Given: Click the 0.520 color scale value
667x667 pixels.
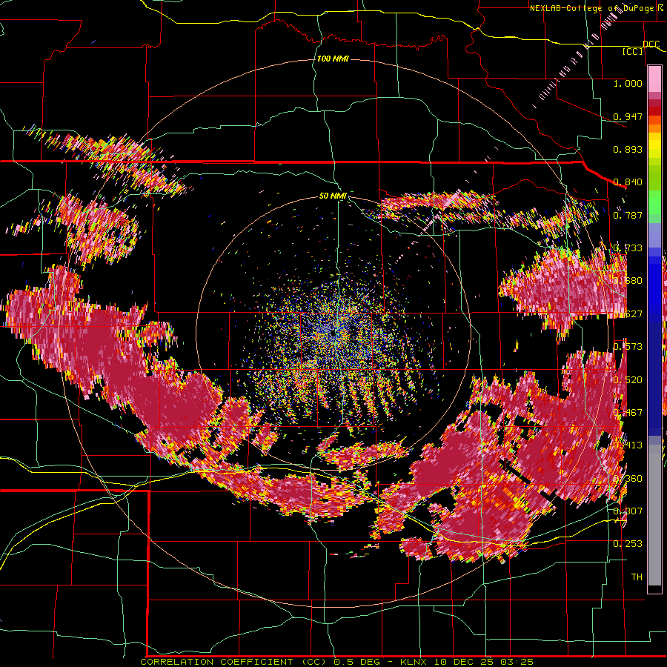Looking at the screenshot, I should tap(628, 379).
